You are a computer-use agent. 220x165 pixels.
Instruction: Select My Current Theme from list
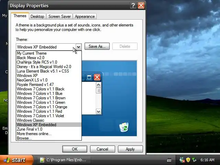coord(49,53)
